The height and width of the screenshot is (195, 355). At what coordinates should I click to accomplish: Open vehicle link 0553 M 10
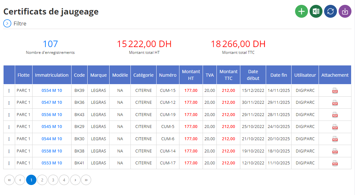coord(52,163)
